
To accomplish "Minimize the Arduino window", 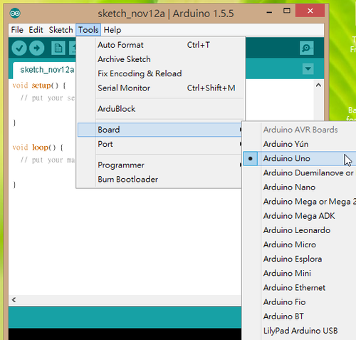I will (269, 12).
